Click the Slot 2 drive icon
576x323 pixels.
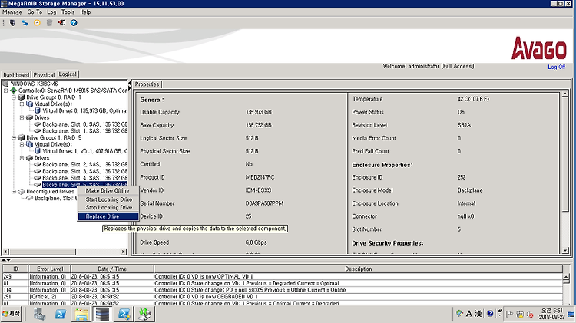tap(38, 164)
